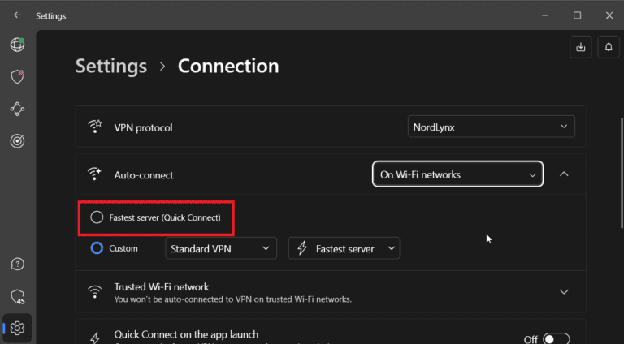Go to Settings in the breadcrumb

pyautogui.click(x=111, y=66)
